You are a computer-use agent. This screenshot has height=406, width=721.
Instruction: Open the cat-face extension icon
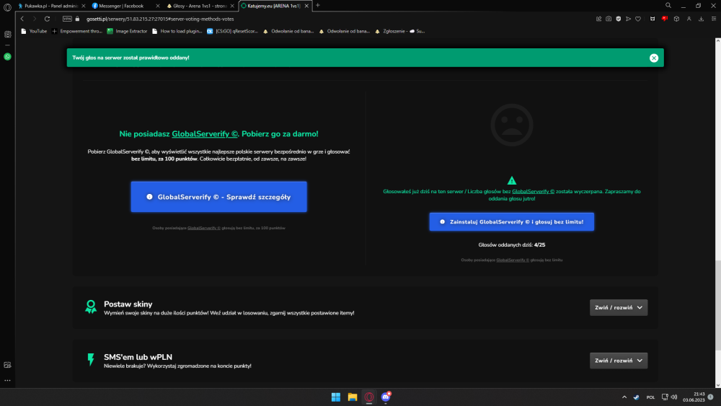click(653, 19)
